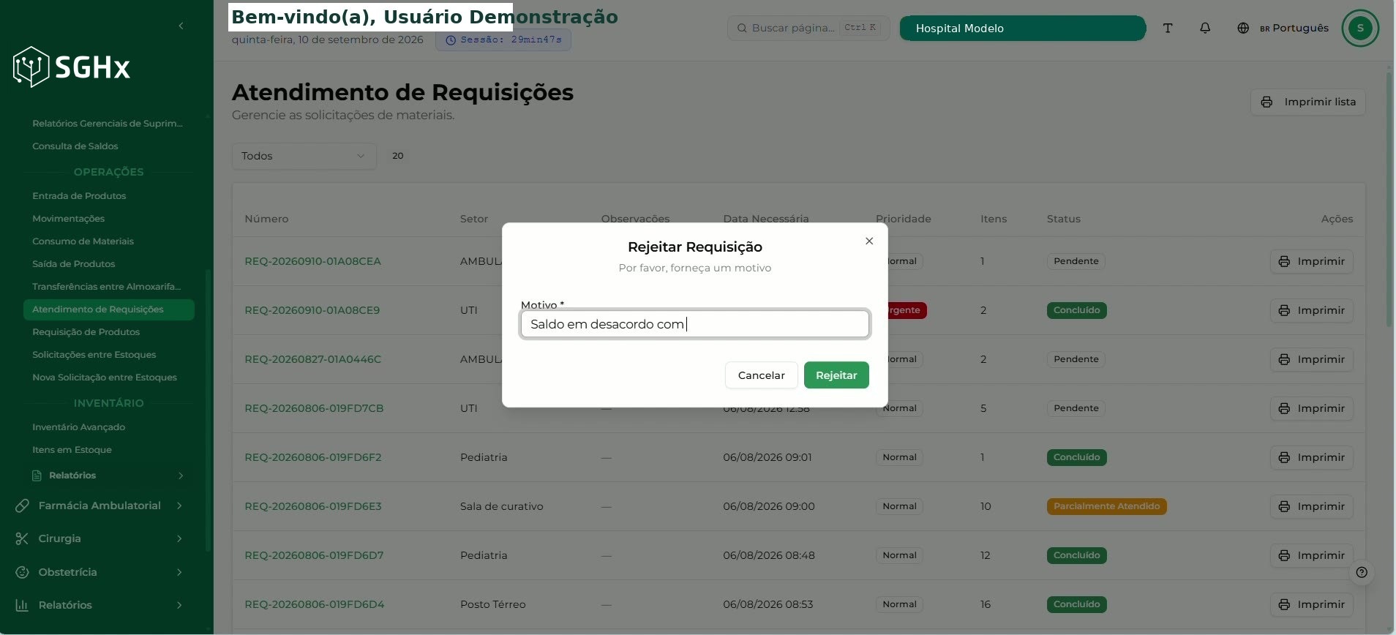Click the Imprimir lista button
The height and width of the screenshot is (635, 1396).
[1308, 102]
